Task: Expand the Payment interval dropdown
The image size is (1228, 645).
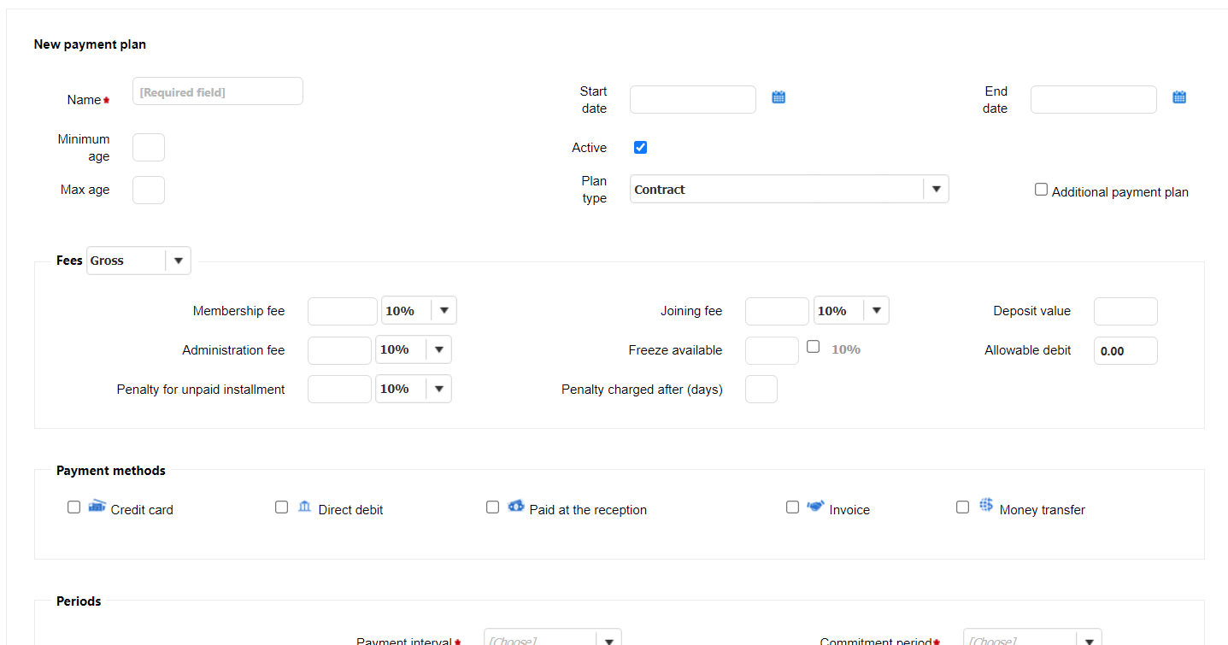Action: [608, 639]
